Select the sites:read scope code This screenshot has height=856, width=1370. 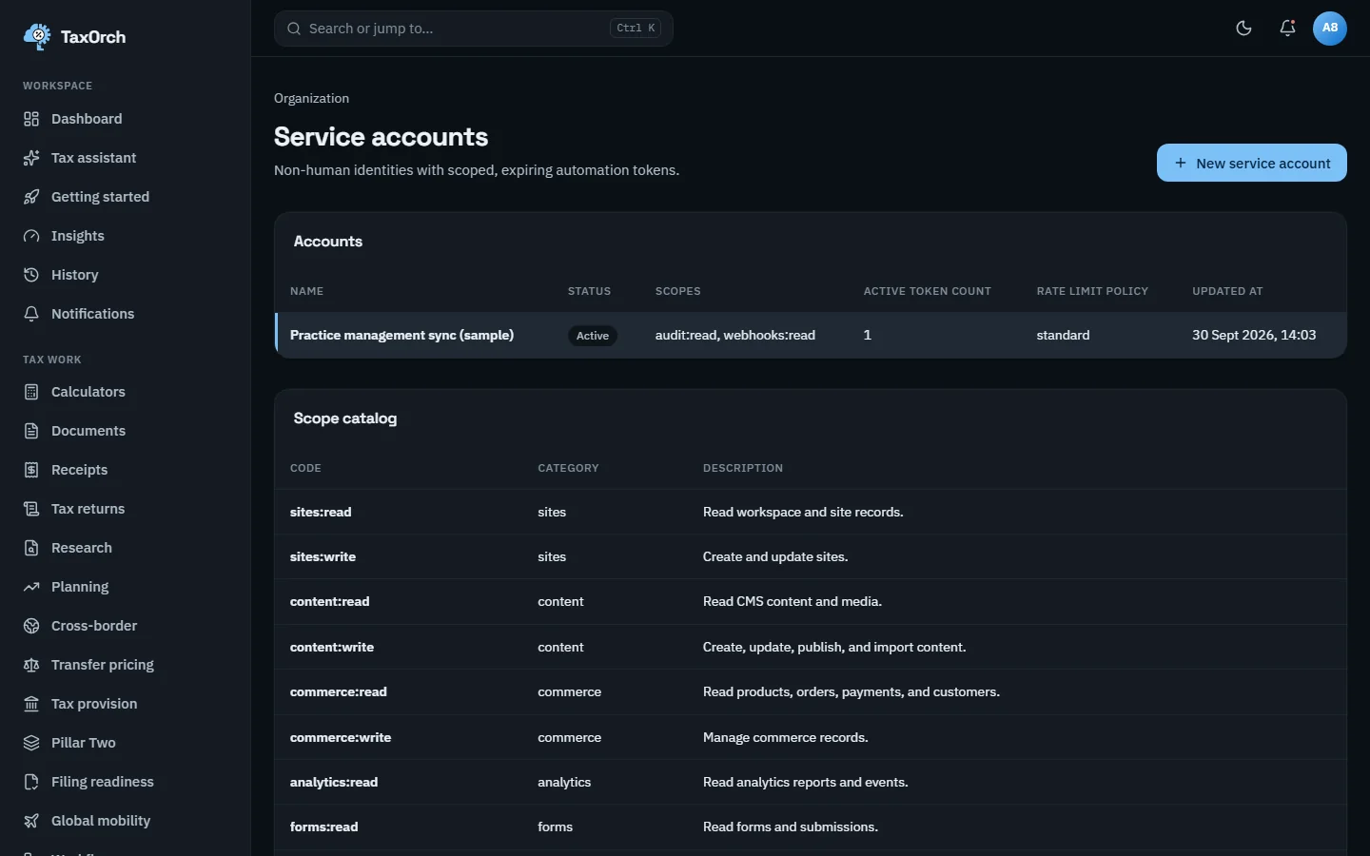[x=321, y=512]
